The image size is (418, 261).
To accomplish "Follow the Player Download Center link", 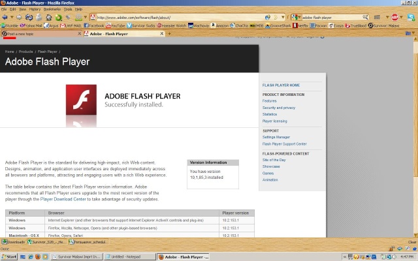I will tap(63, 199).
